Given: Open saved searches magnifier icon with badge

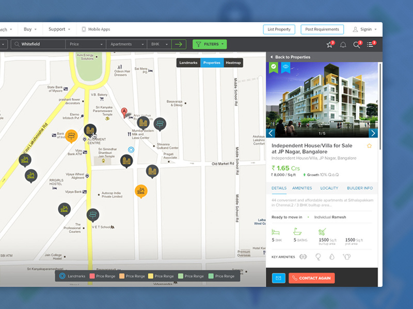Looking at the screenshot, I should (357, 45).
